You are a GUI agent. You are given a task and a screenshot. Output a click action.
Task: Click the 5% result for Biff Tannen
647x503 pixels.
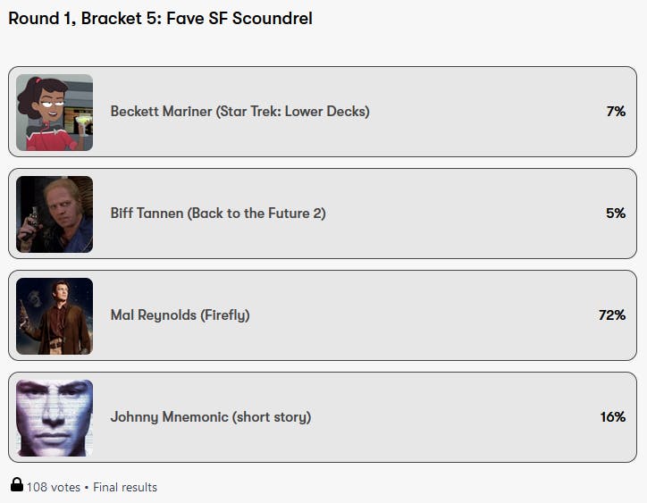tap(615, 214)
